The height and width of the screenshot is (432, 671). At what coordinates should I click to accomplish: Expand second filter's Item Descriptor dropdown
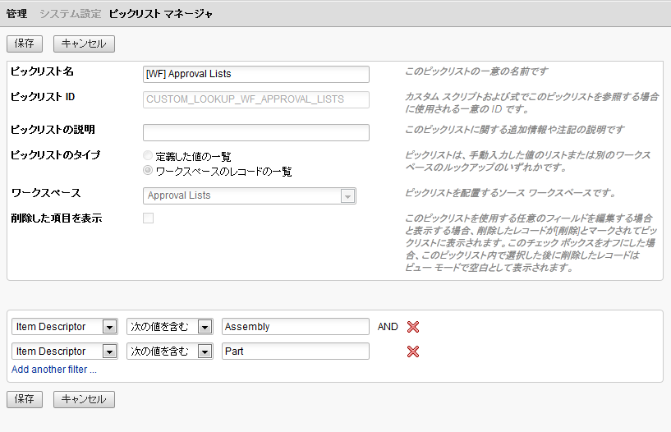tap(109, 352)
